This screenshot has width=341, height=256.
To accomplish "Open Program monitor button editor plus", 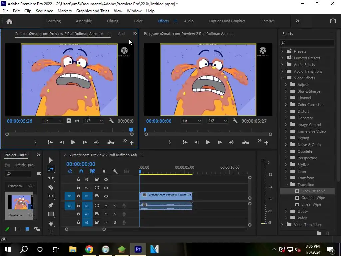I will pyautogui.click(x=266, y=143).
